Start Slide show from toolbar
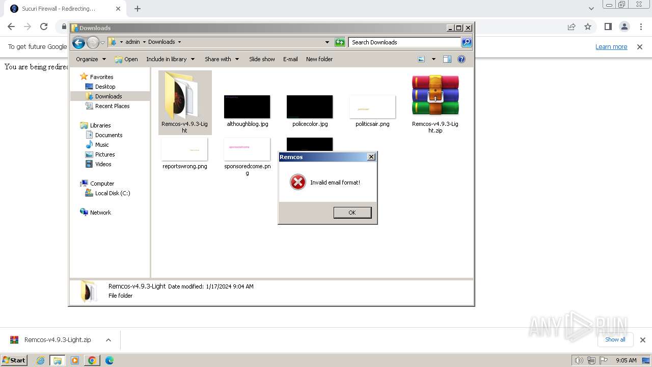The height and width of the screenshot is (367, 652). click(x=262, y=59)
